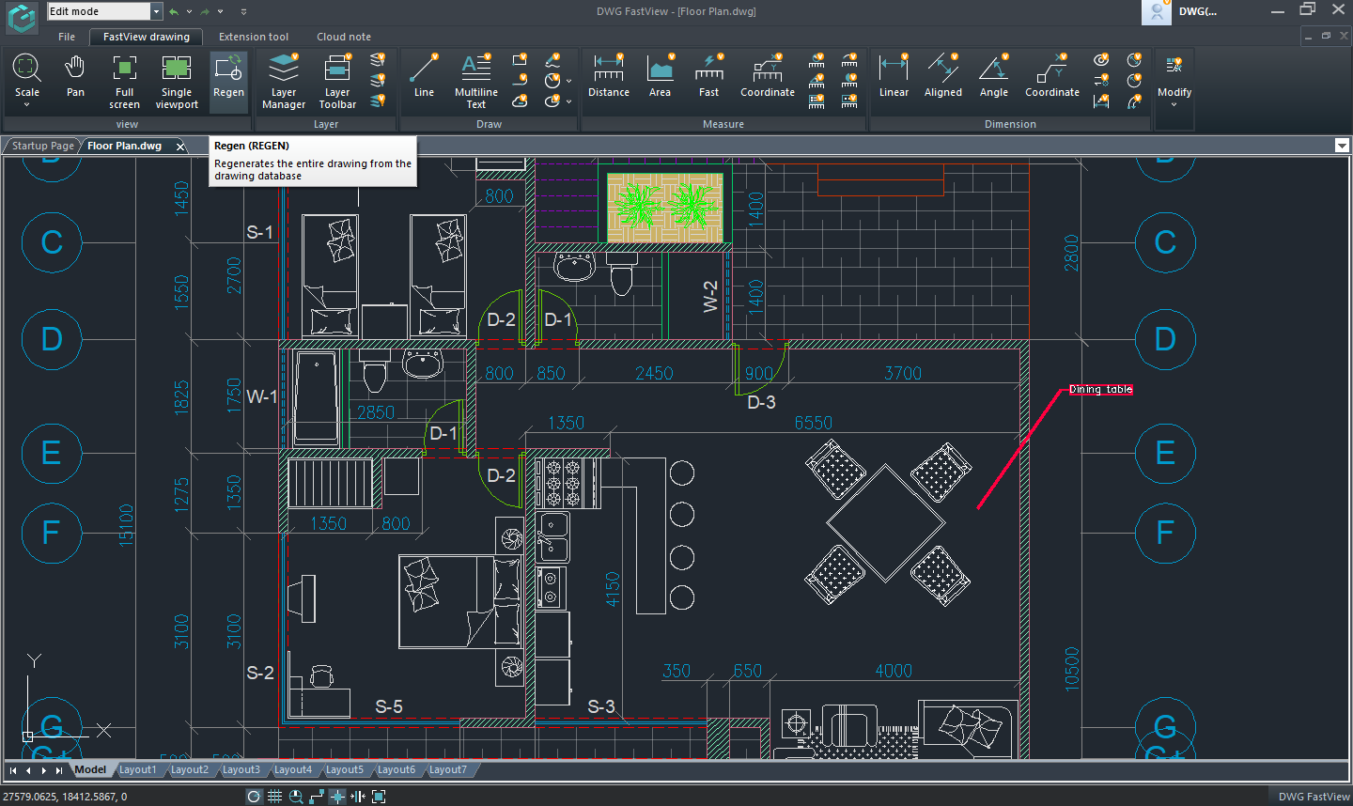
Task: Open the circle tool dropdown arrow
Action: (568, 81)
